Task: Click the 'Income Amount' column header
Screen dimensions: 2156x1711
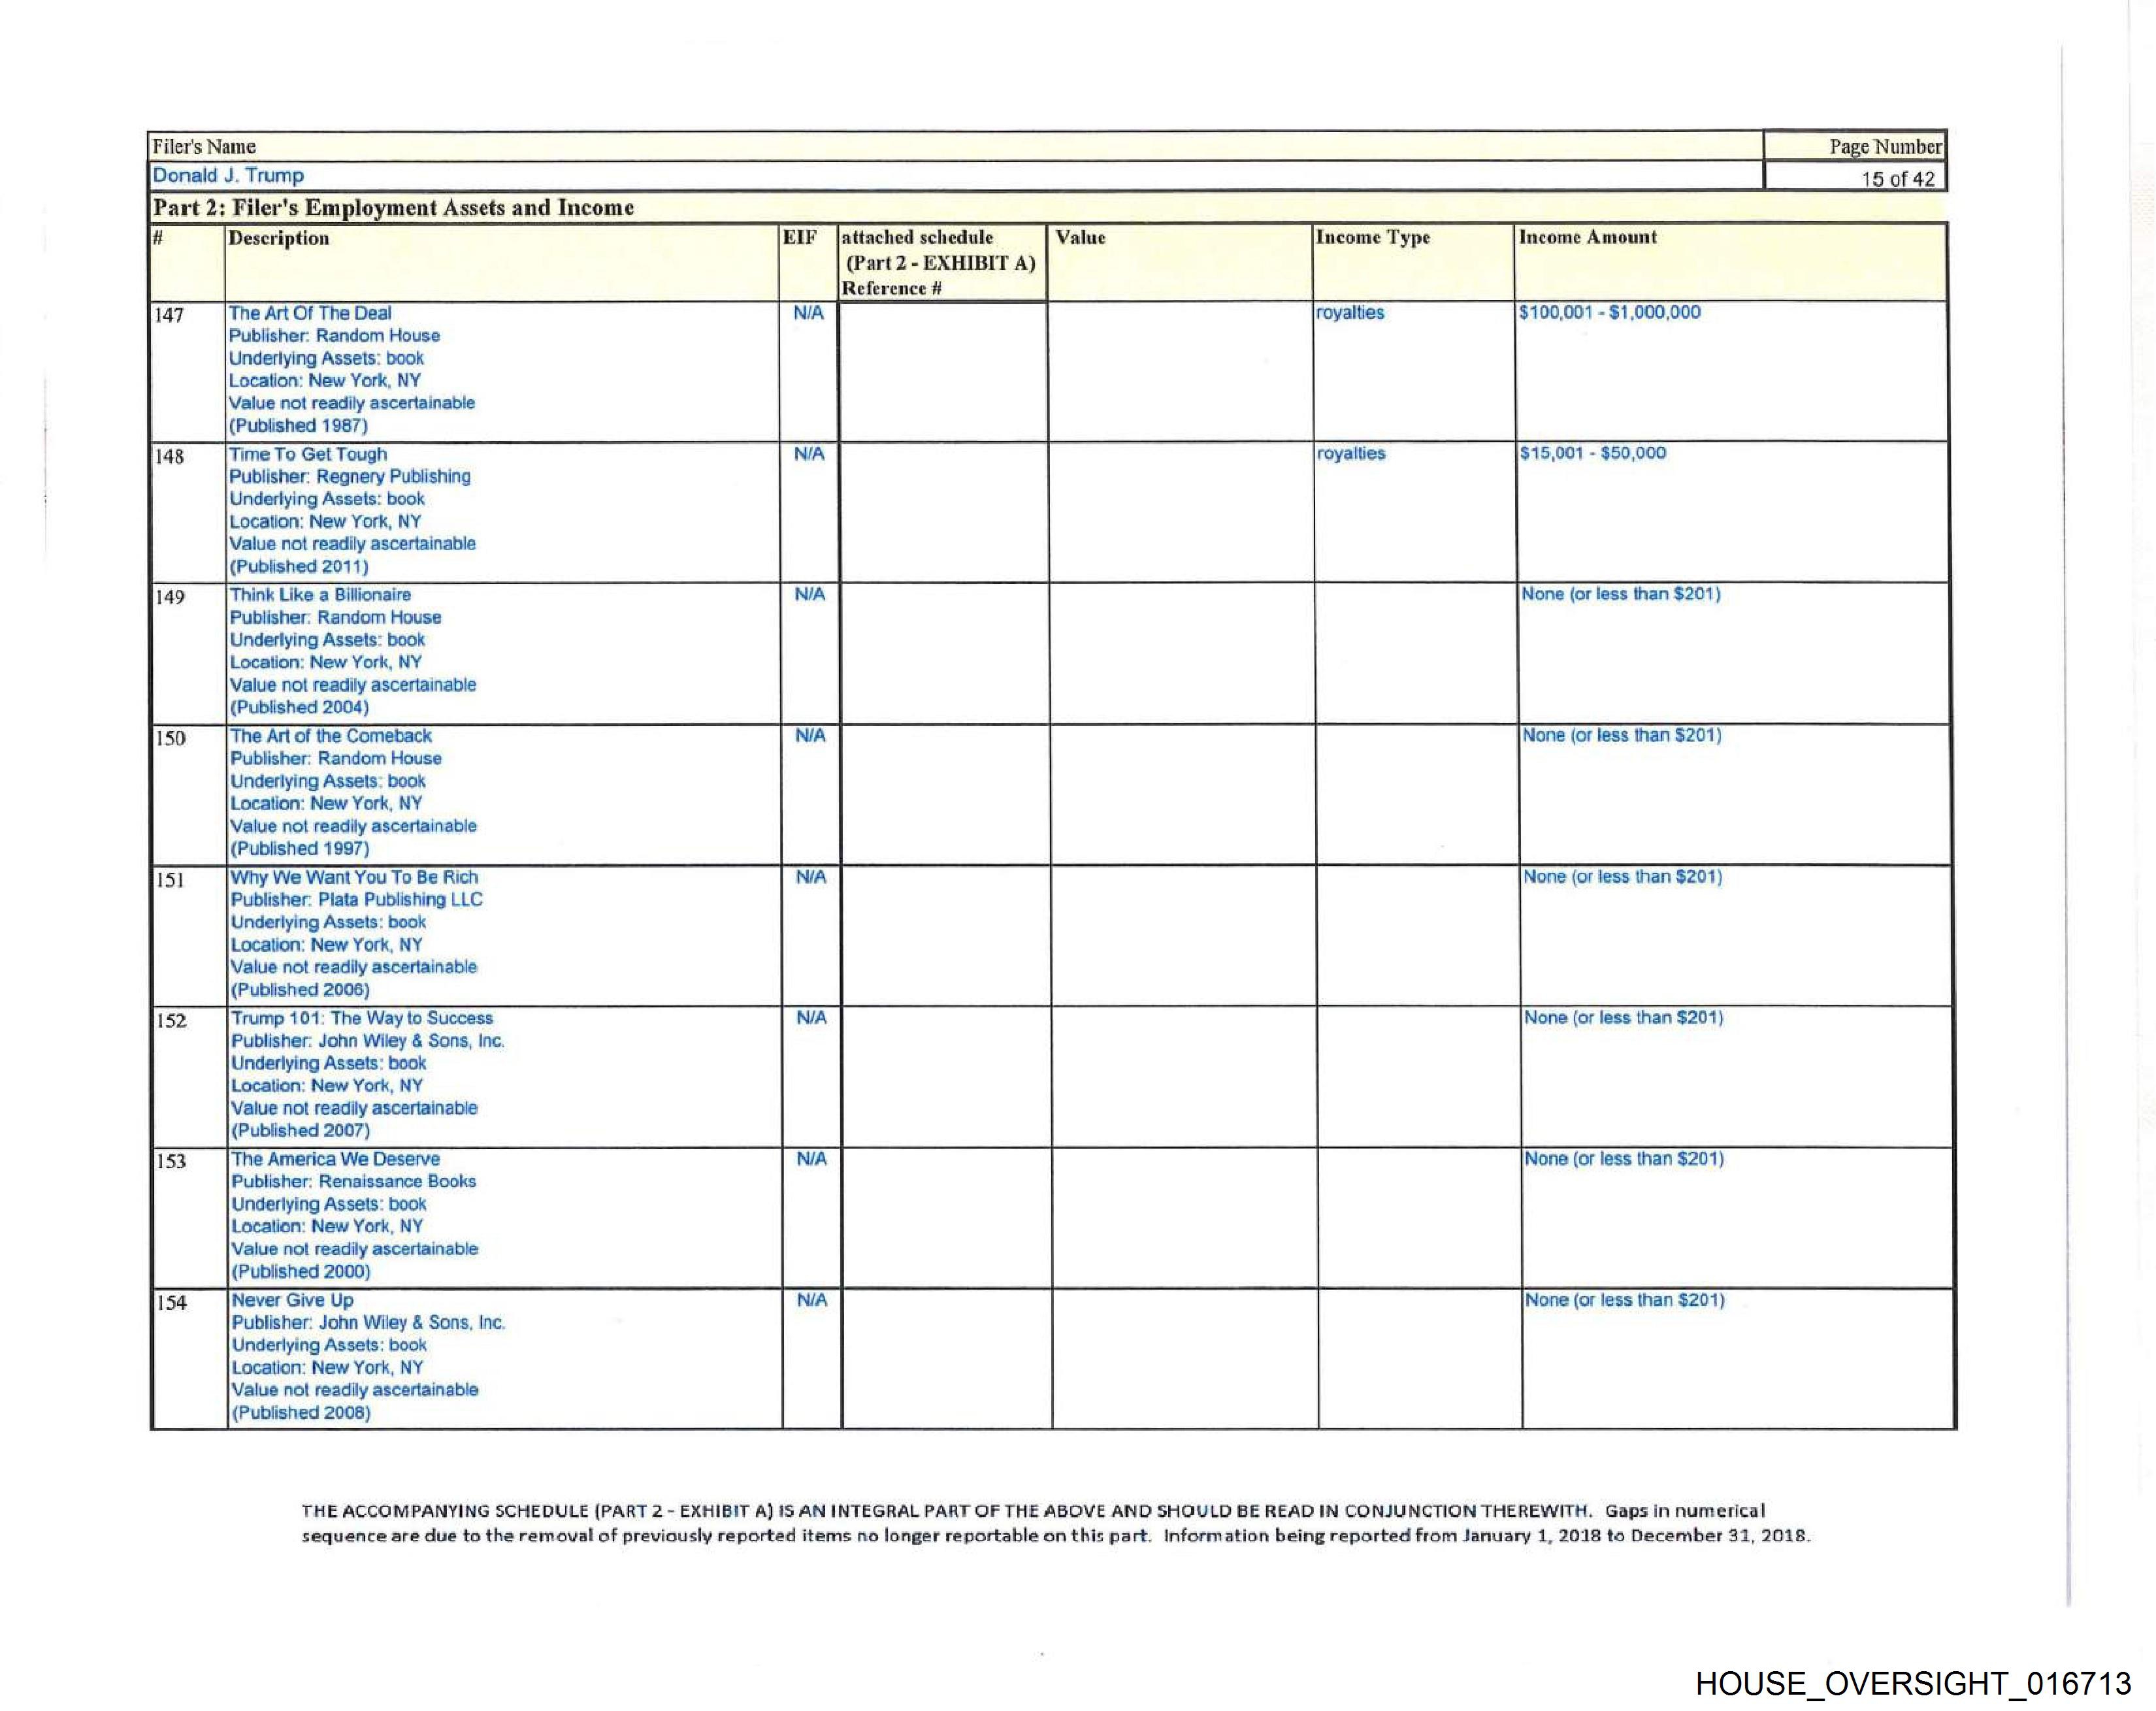Action: (1587, 237)
